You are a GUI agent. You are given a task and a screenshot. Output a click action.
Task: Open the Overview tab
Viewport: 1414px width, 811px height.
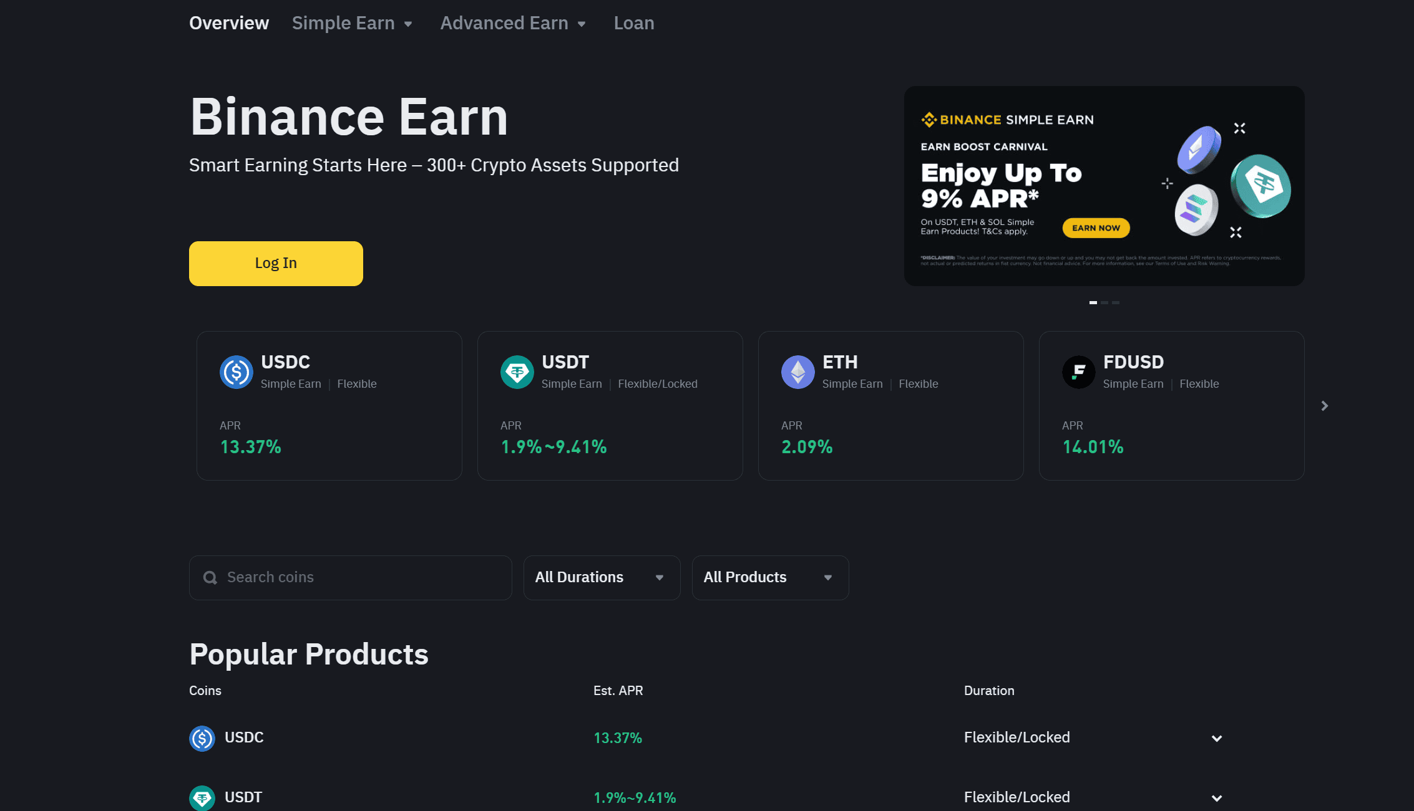pyautogui.click(x=228, y=23)
